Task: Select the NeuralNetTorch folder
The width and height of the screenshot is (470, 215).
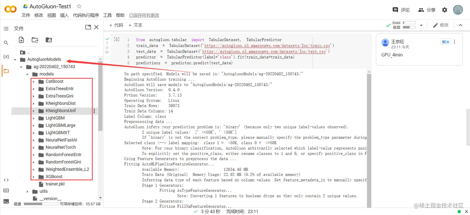Action: click(61, 147)
